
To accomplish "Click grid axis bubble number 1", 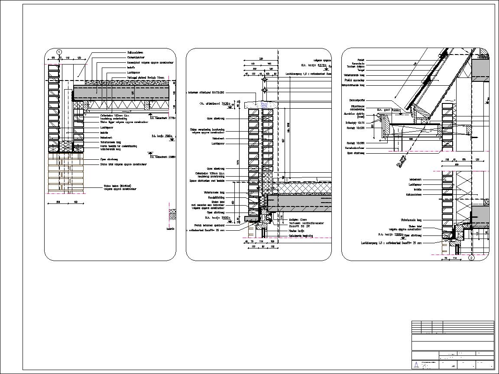I will (59, 52).
